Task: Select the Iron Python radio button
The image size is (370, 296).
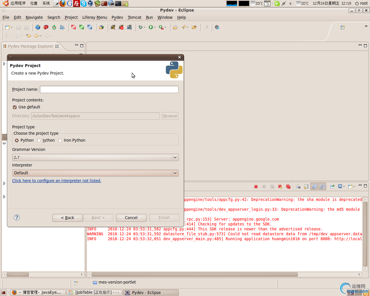Action: (x=60, y=140)
